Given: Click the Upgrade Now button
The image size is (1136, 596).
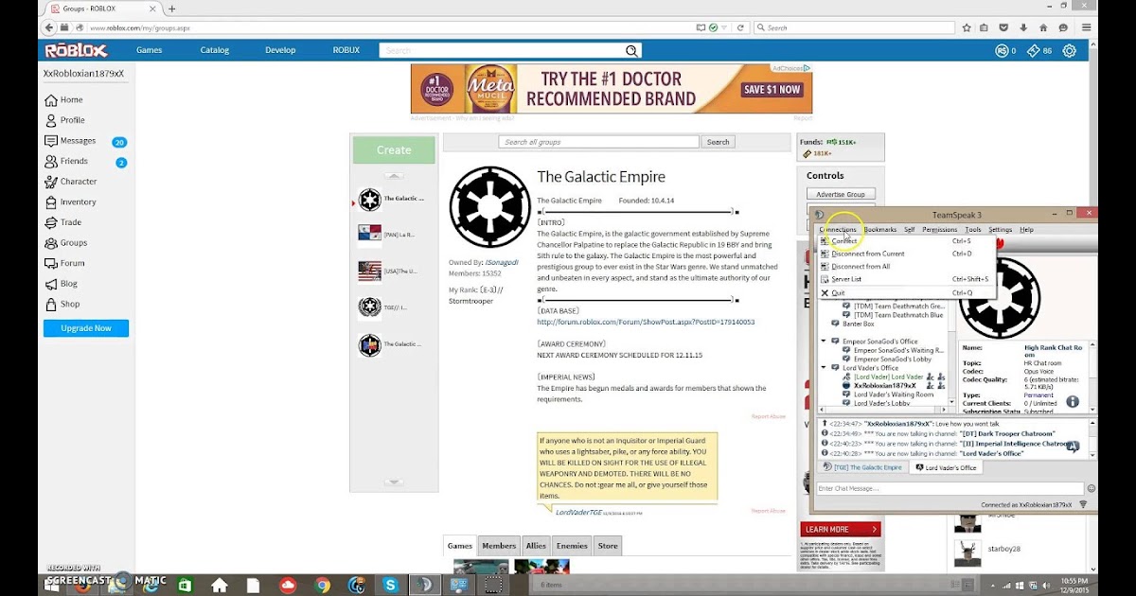Looking at the screenshot, I should coord(86,328).
